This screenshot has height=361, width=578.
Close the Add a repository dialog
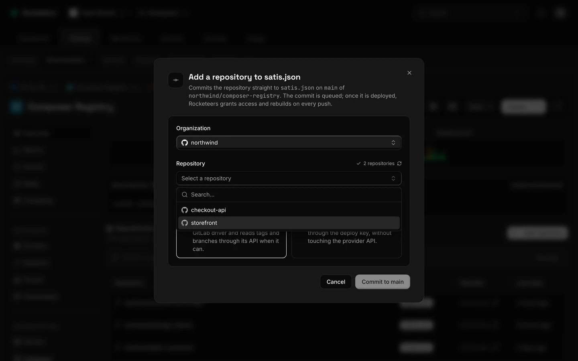click(409, 73)
